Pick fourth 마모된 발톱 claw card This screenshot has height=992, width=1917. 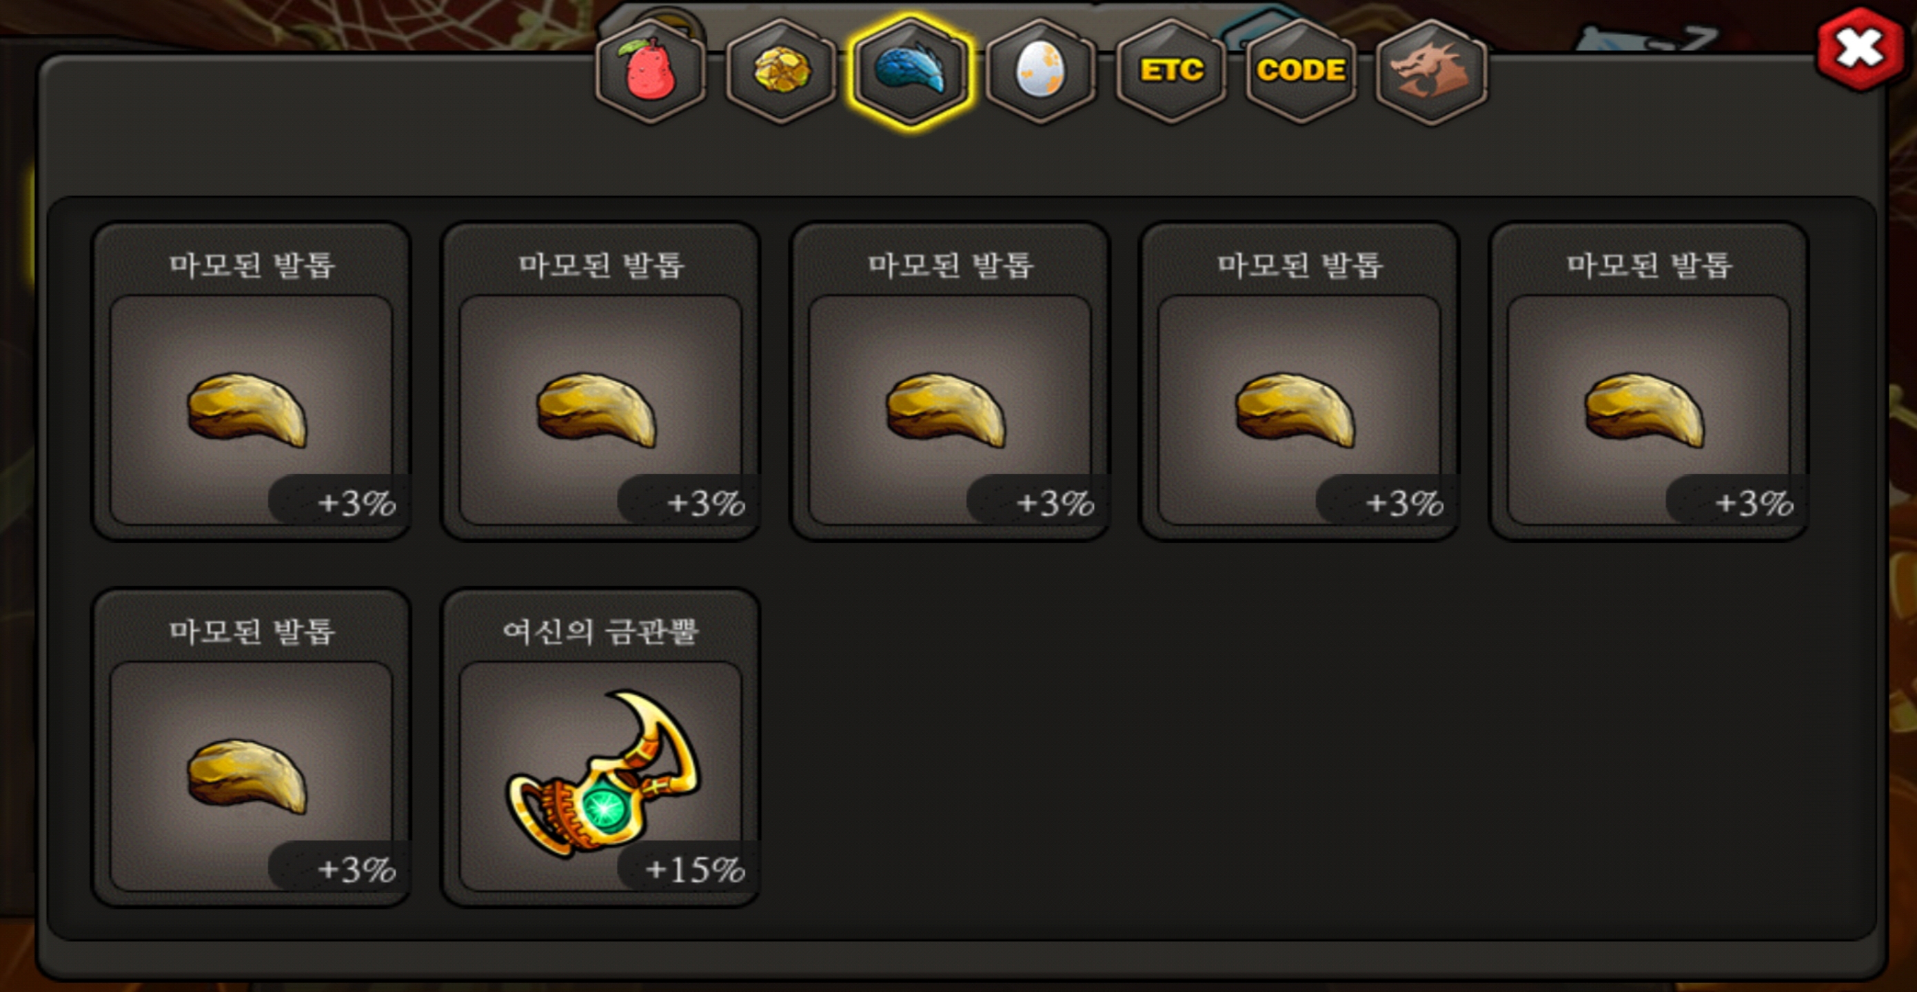pos(1299,382)
